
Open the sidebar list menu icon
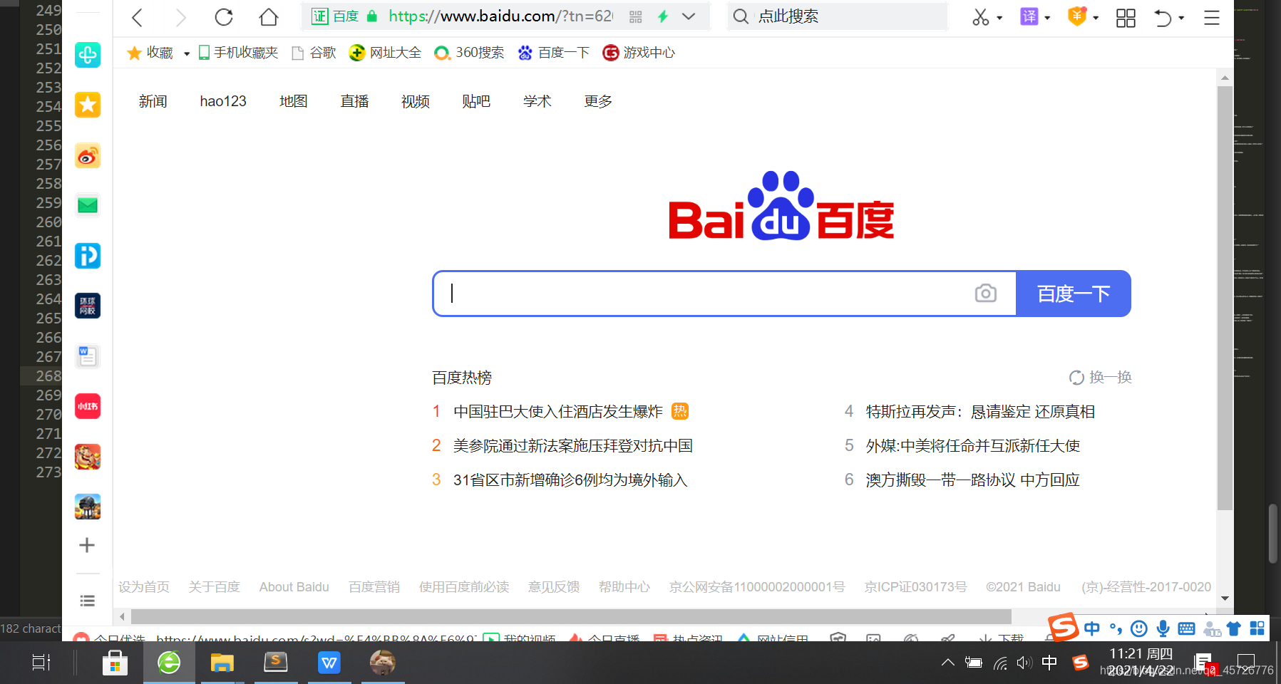[87, 601]
